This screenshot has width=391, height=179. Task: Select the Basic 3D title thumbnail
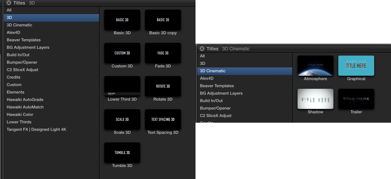[122, 20]
